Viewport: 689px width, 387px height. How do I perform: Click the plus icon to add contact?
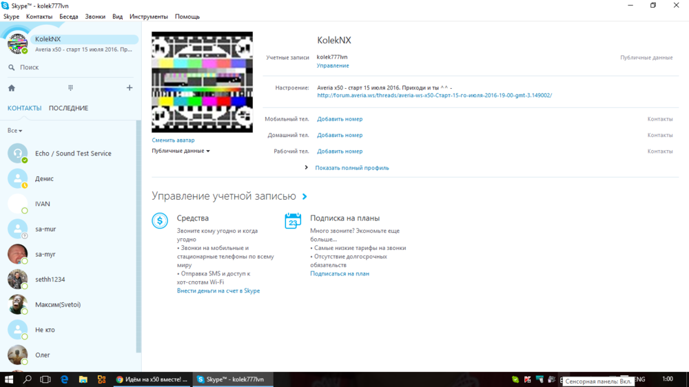click(x=130, y=88)
